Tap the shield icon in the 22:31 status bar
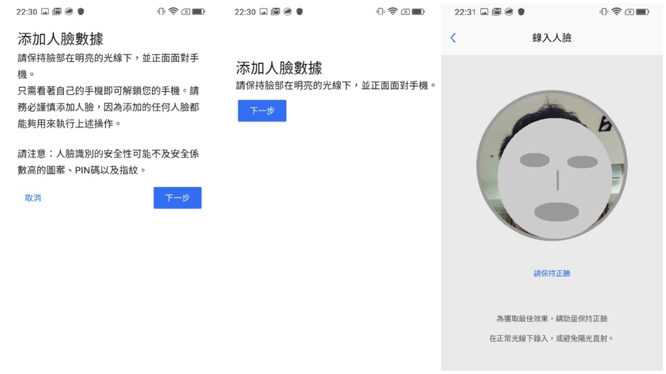666x374 pixels. [x=521, y=12]
